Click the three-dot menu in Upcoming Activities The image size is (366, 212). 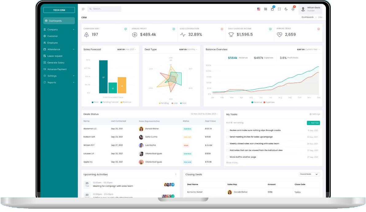click(176, 174)
